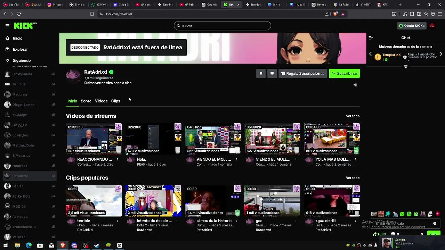The image size is (445, 250).
Task: Open leostyledota in the followed channels list
Action: click(x=30, y=74)
